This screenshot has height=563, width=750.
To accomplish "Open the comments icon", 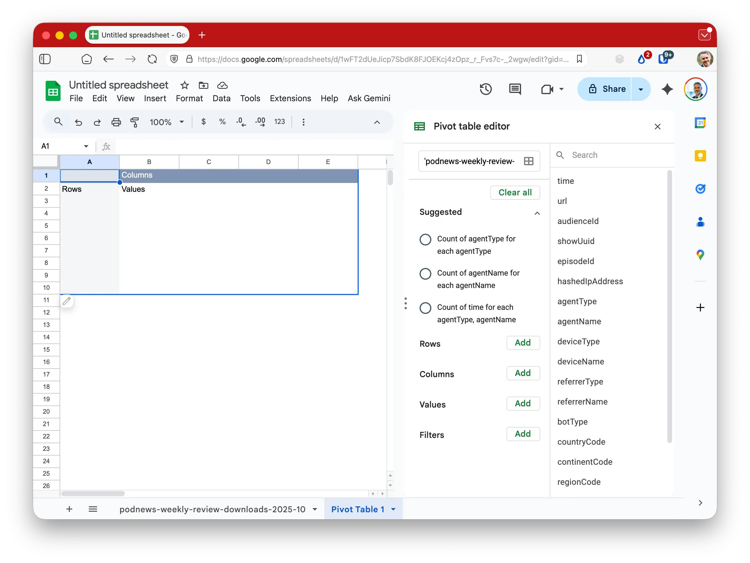I will (x=515, y=89).
